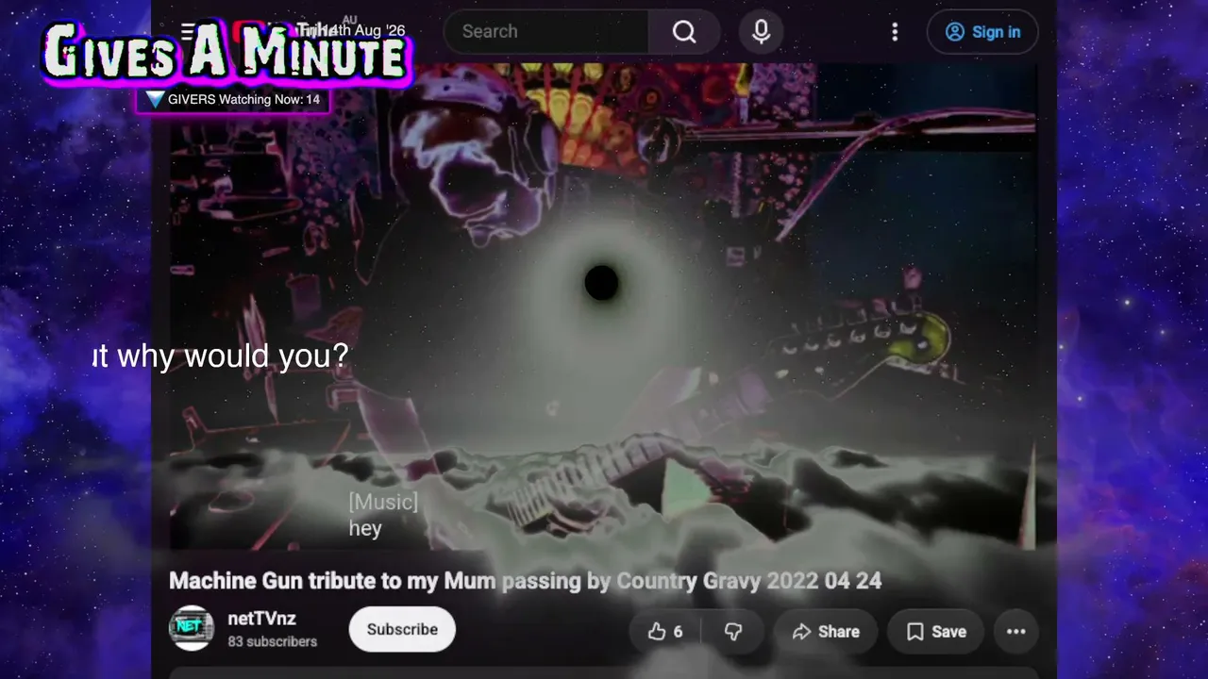1208x679 pixels.
Task: Open the three-dot settings menu by Sign in
Action: click(895, 32)
